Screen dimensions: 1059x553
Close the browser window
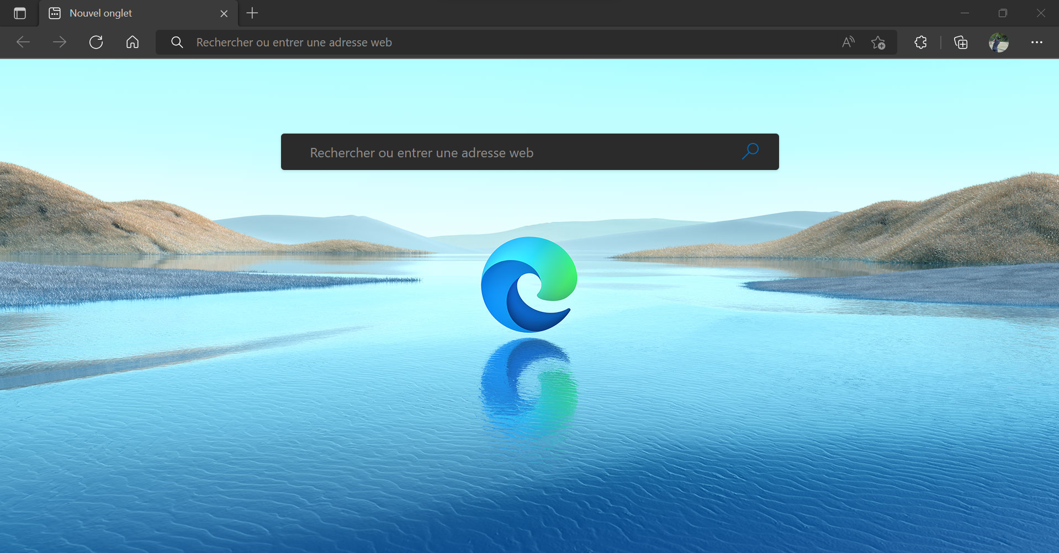click(1041, 13)
